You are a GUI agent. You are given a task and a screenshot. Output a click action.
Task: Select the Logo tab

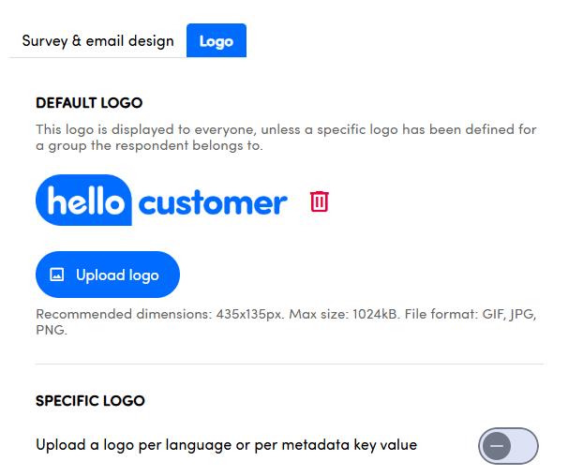(x=216, y=41)
